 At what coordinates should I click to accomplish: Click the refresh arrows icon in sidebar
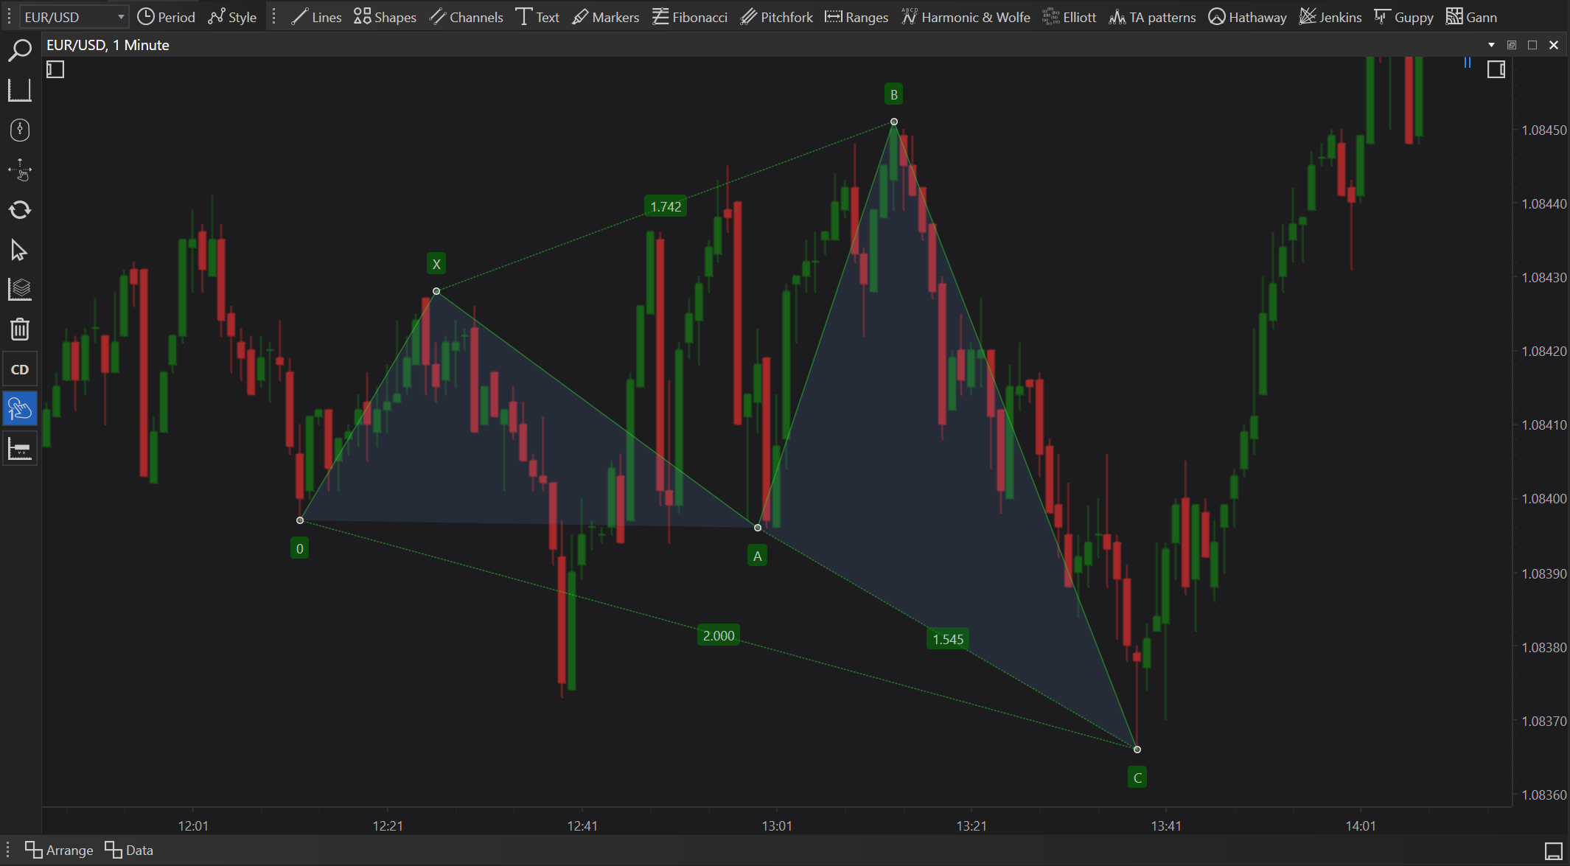coord(20,210)
